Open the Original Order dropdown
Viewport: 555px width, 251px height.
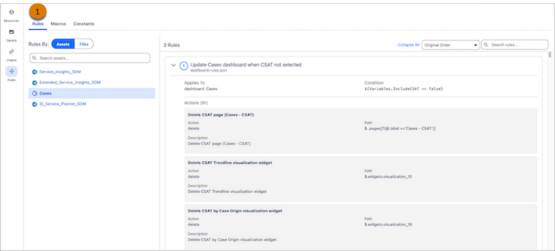(x=450, y=45)
